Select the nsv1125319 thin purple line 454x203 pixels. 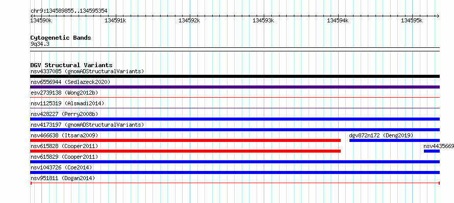(235, 108)
